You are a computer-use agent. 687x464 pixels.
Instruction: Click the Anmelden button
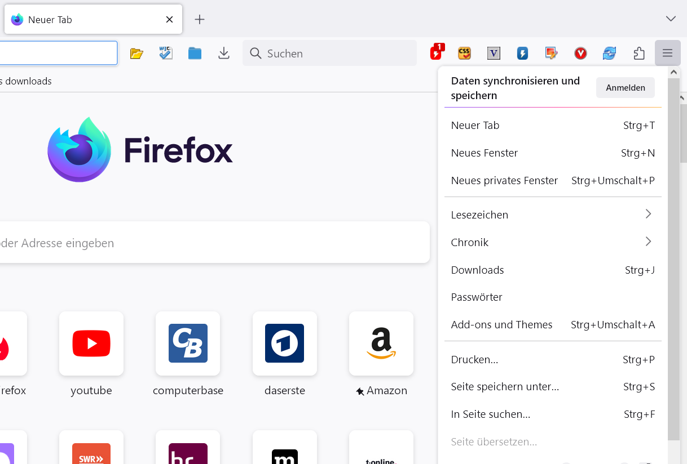[x=625, y=88]
